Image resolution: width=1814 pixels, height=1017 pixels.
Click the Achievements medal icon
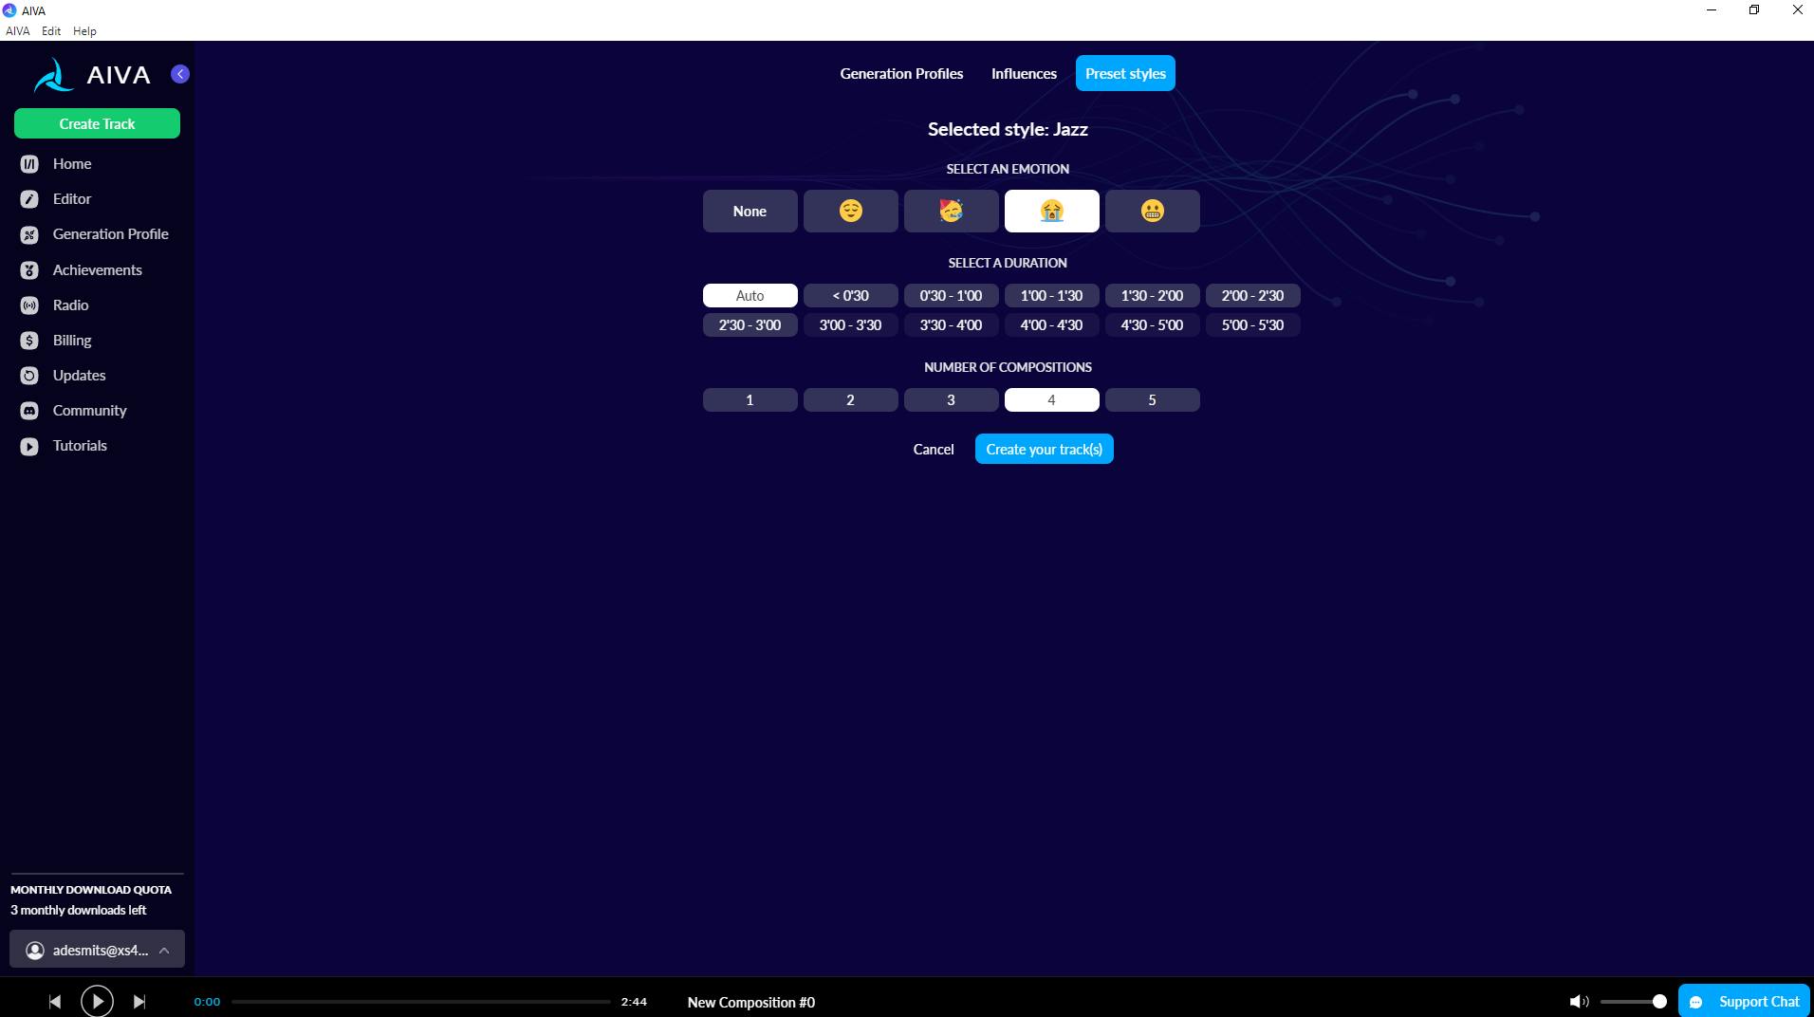pyautogui.click(x=29, y=270)
